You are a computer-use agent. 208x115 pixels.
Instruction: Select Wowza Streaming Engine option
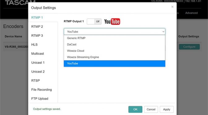pos(115,57)
